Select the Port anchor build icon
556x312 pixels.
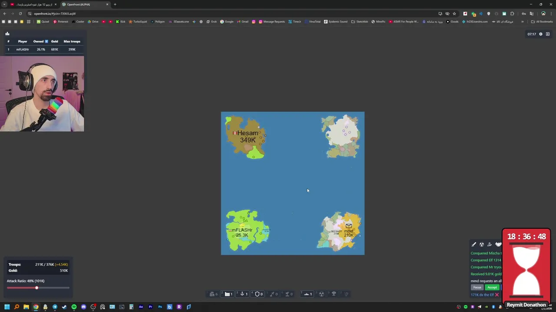click(x=242, y=294)
